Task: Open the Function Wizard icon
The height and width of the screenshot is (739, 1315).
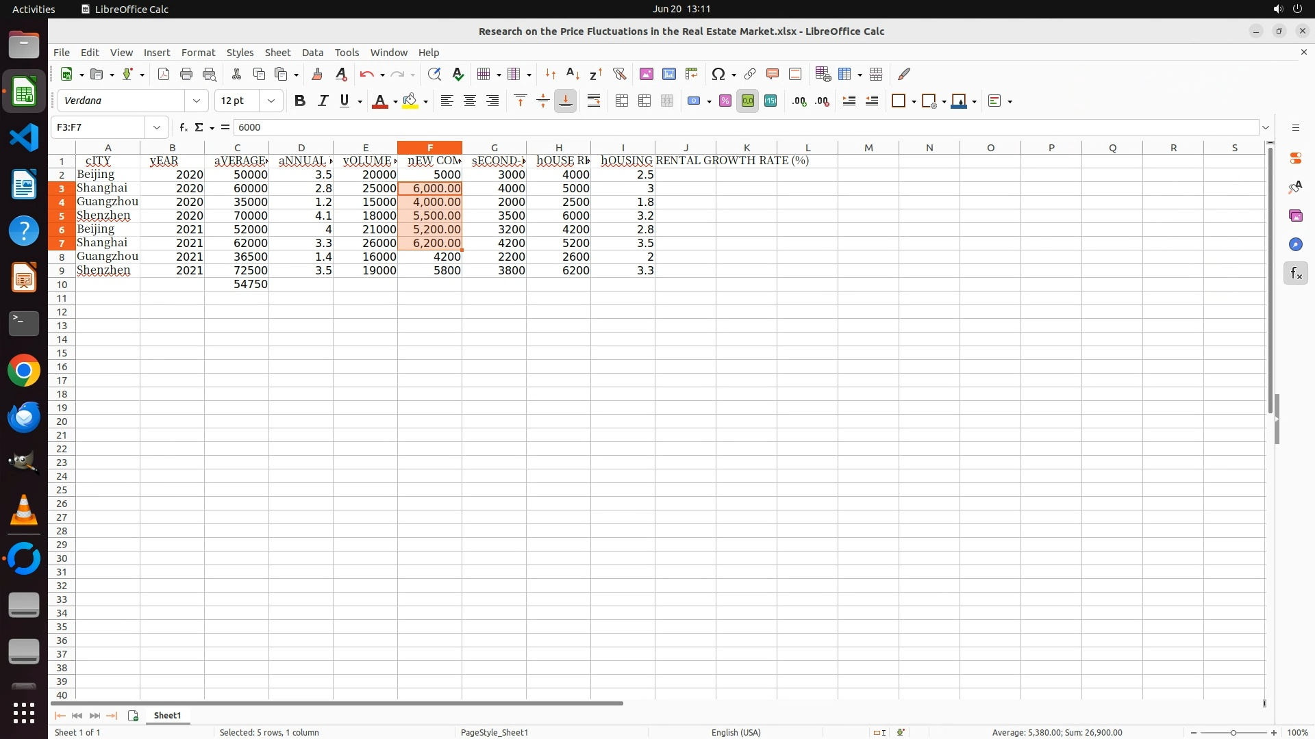Action: coord(183,127)
